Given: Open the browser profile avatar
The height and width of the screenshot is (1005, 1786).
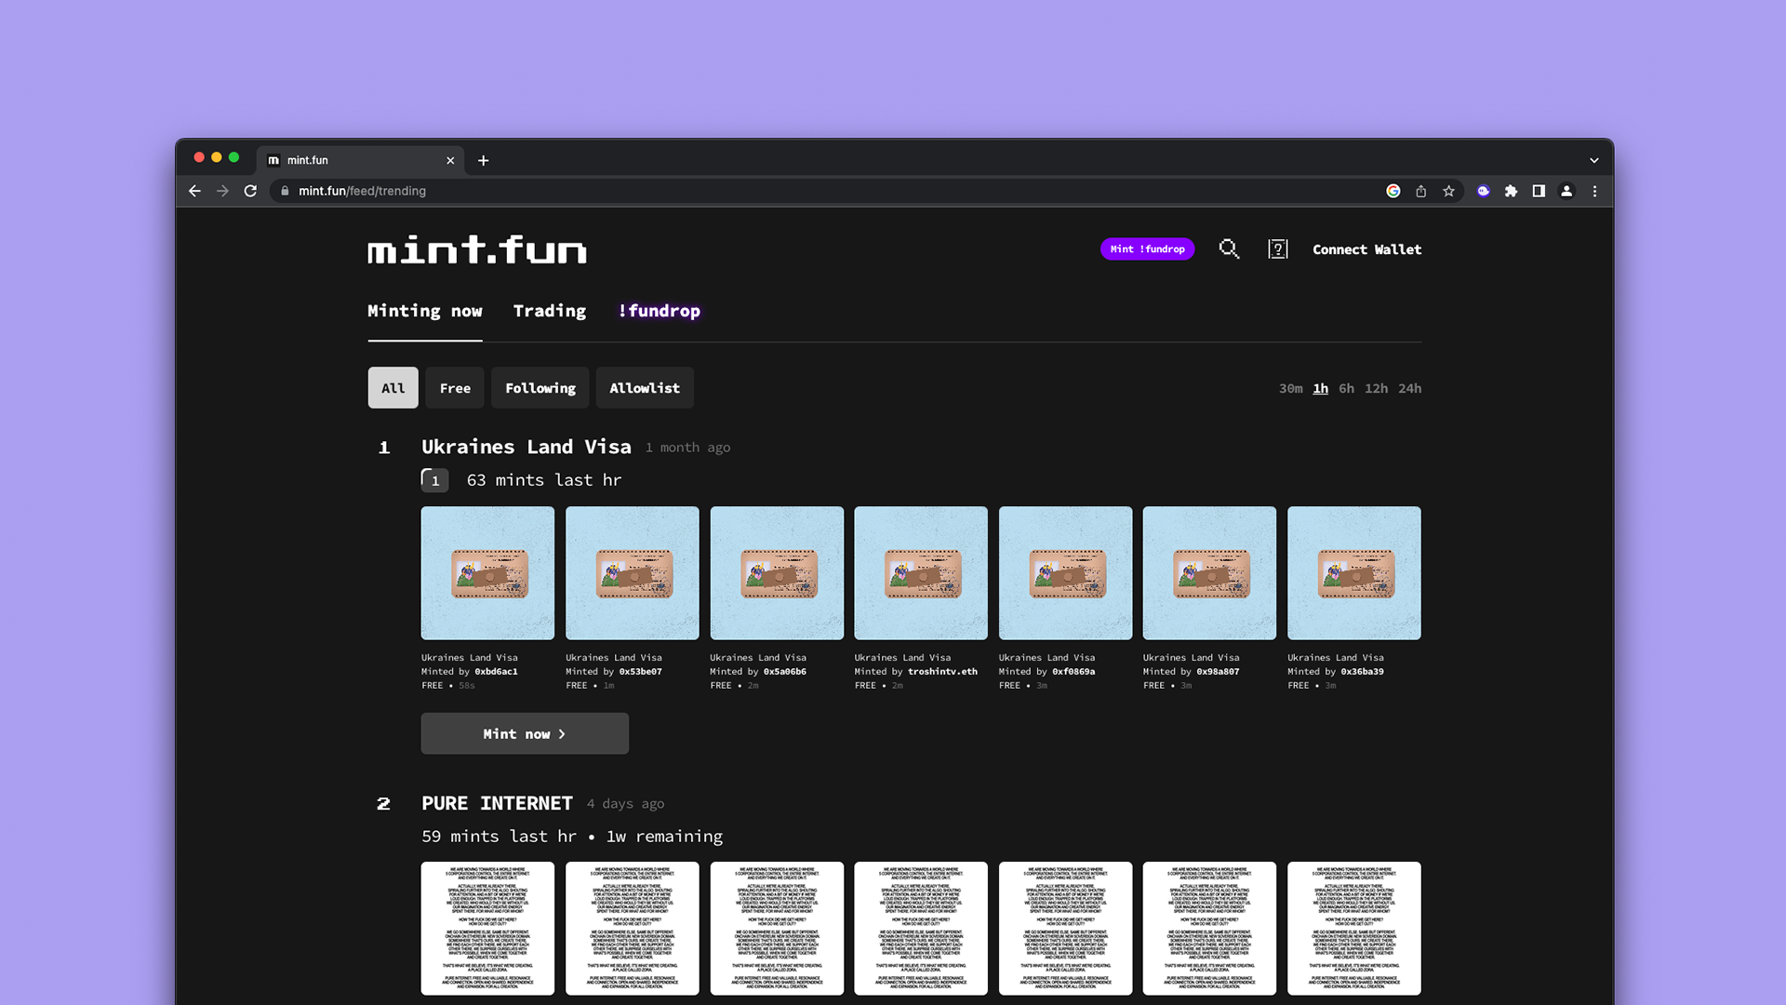Looking at the screenshot, I should coord(1566,191).
